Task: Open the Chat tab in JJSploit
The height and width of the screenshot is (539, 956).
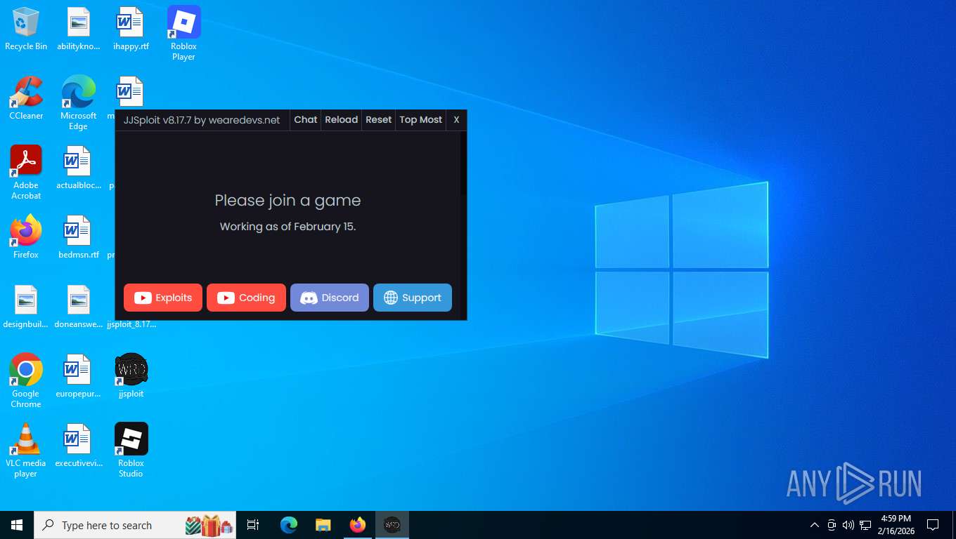Action: pos(305,120)
